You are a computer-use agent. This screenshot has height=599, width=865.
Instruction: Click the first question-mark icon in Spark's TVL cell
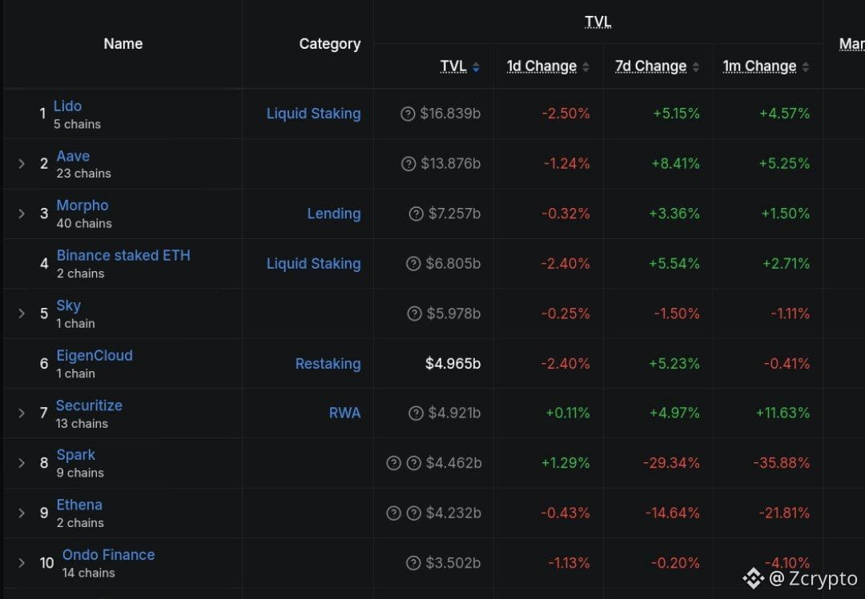(393, 463)
